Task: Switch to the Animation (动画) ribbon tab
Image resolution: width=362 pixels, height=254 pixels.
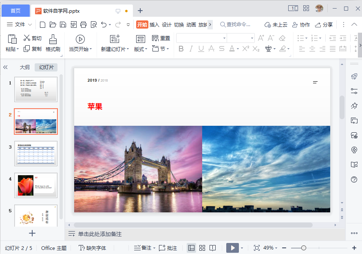Action: point(191,25)
